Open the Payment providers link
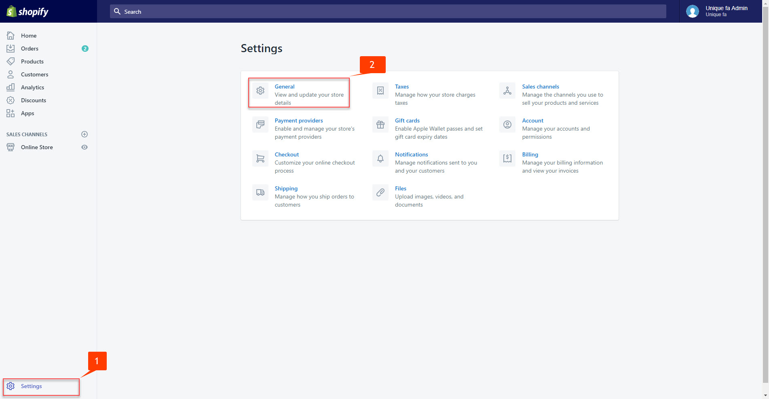Viewport: 769px width, 399px height. click(x=299, y=120)
